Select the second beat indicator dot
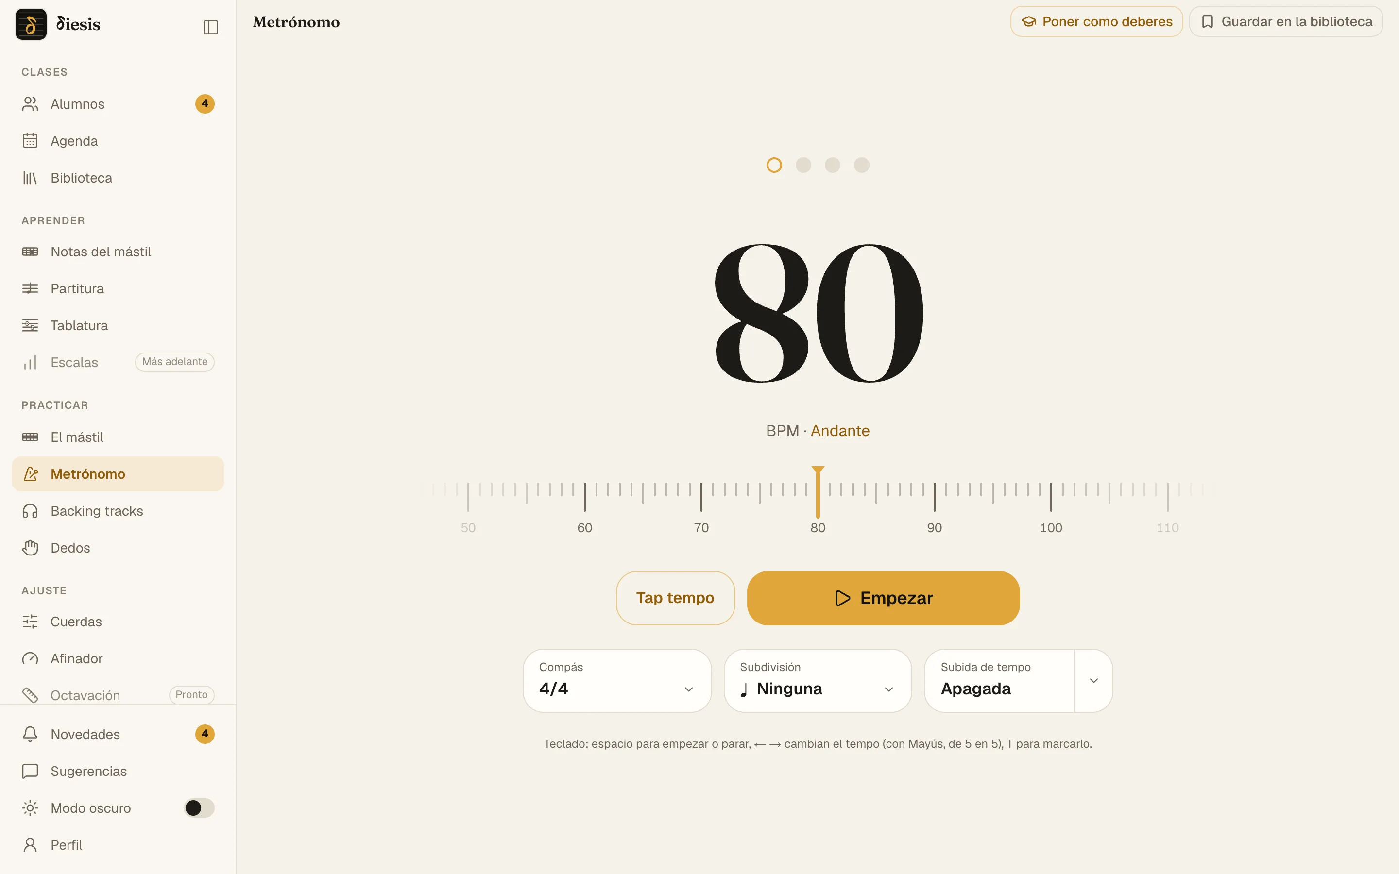This screenshot has width=1399, height=874. [x=803, y=165]
